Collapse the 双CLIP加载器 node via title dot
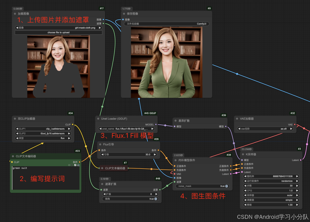The height and width of the screenshot is (222, 310). (15, 119)
